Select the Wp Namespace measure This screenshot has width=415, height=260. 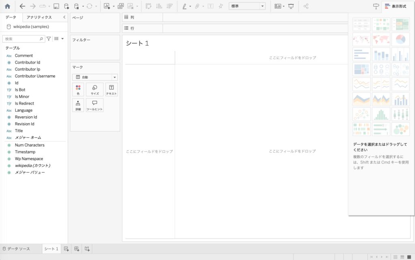(29, 159)
